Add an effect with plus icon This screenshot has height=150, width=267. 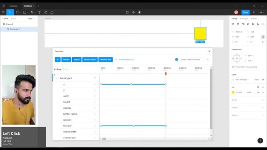pyautogui.click(x=263, y=107)
